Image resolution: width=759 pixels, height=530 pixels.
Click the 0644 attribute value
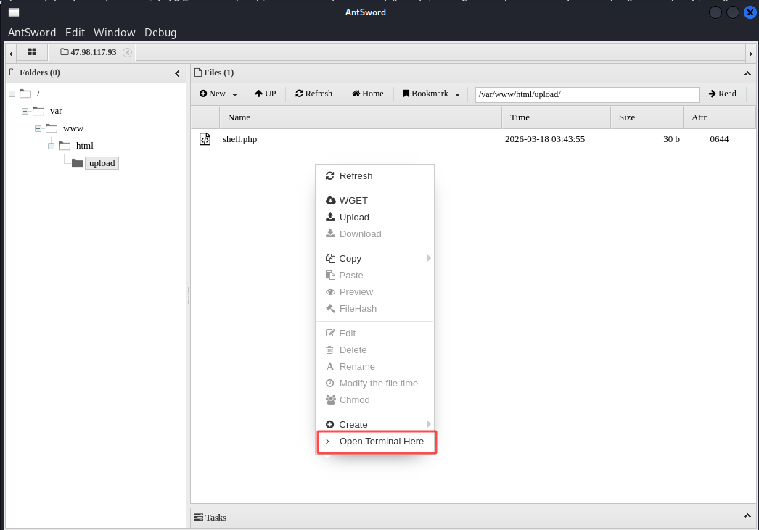coord(719,139)
